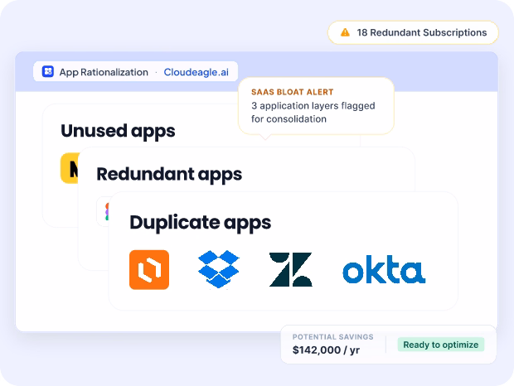
Task: Select the App Rationalization label
Action: point(104,72)
